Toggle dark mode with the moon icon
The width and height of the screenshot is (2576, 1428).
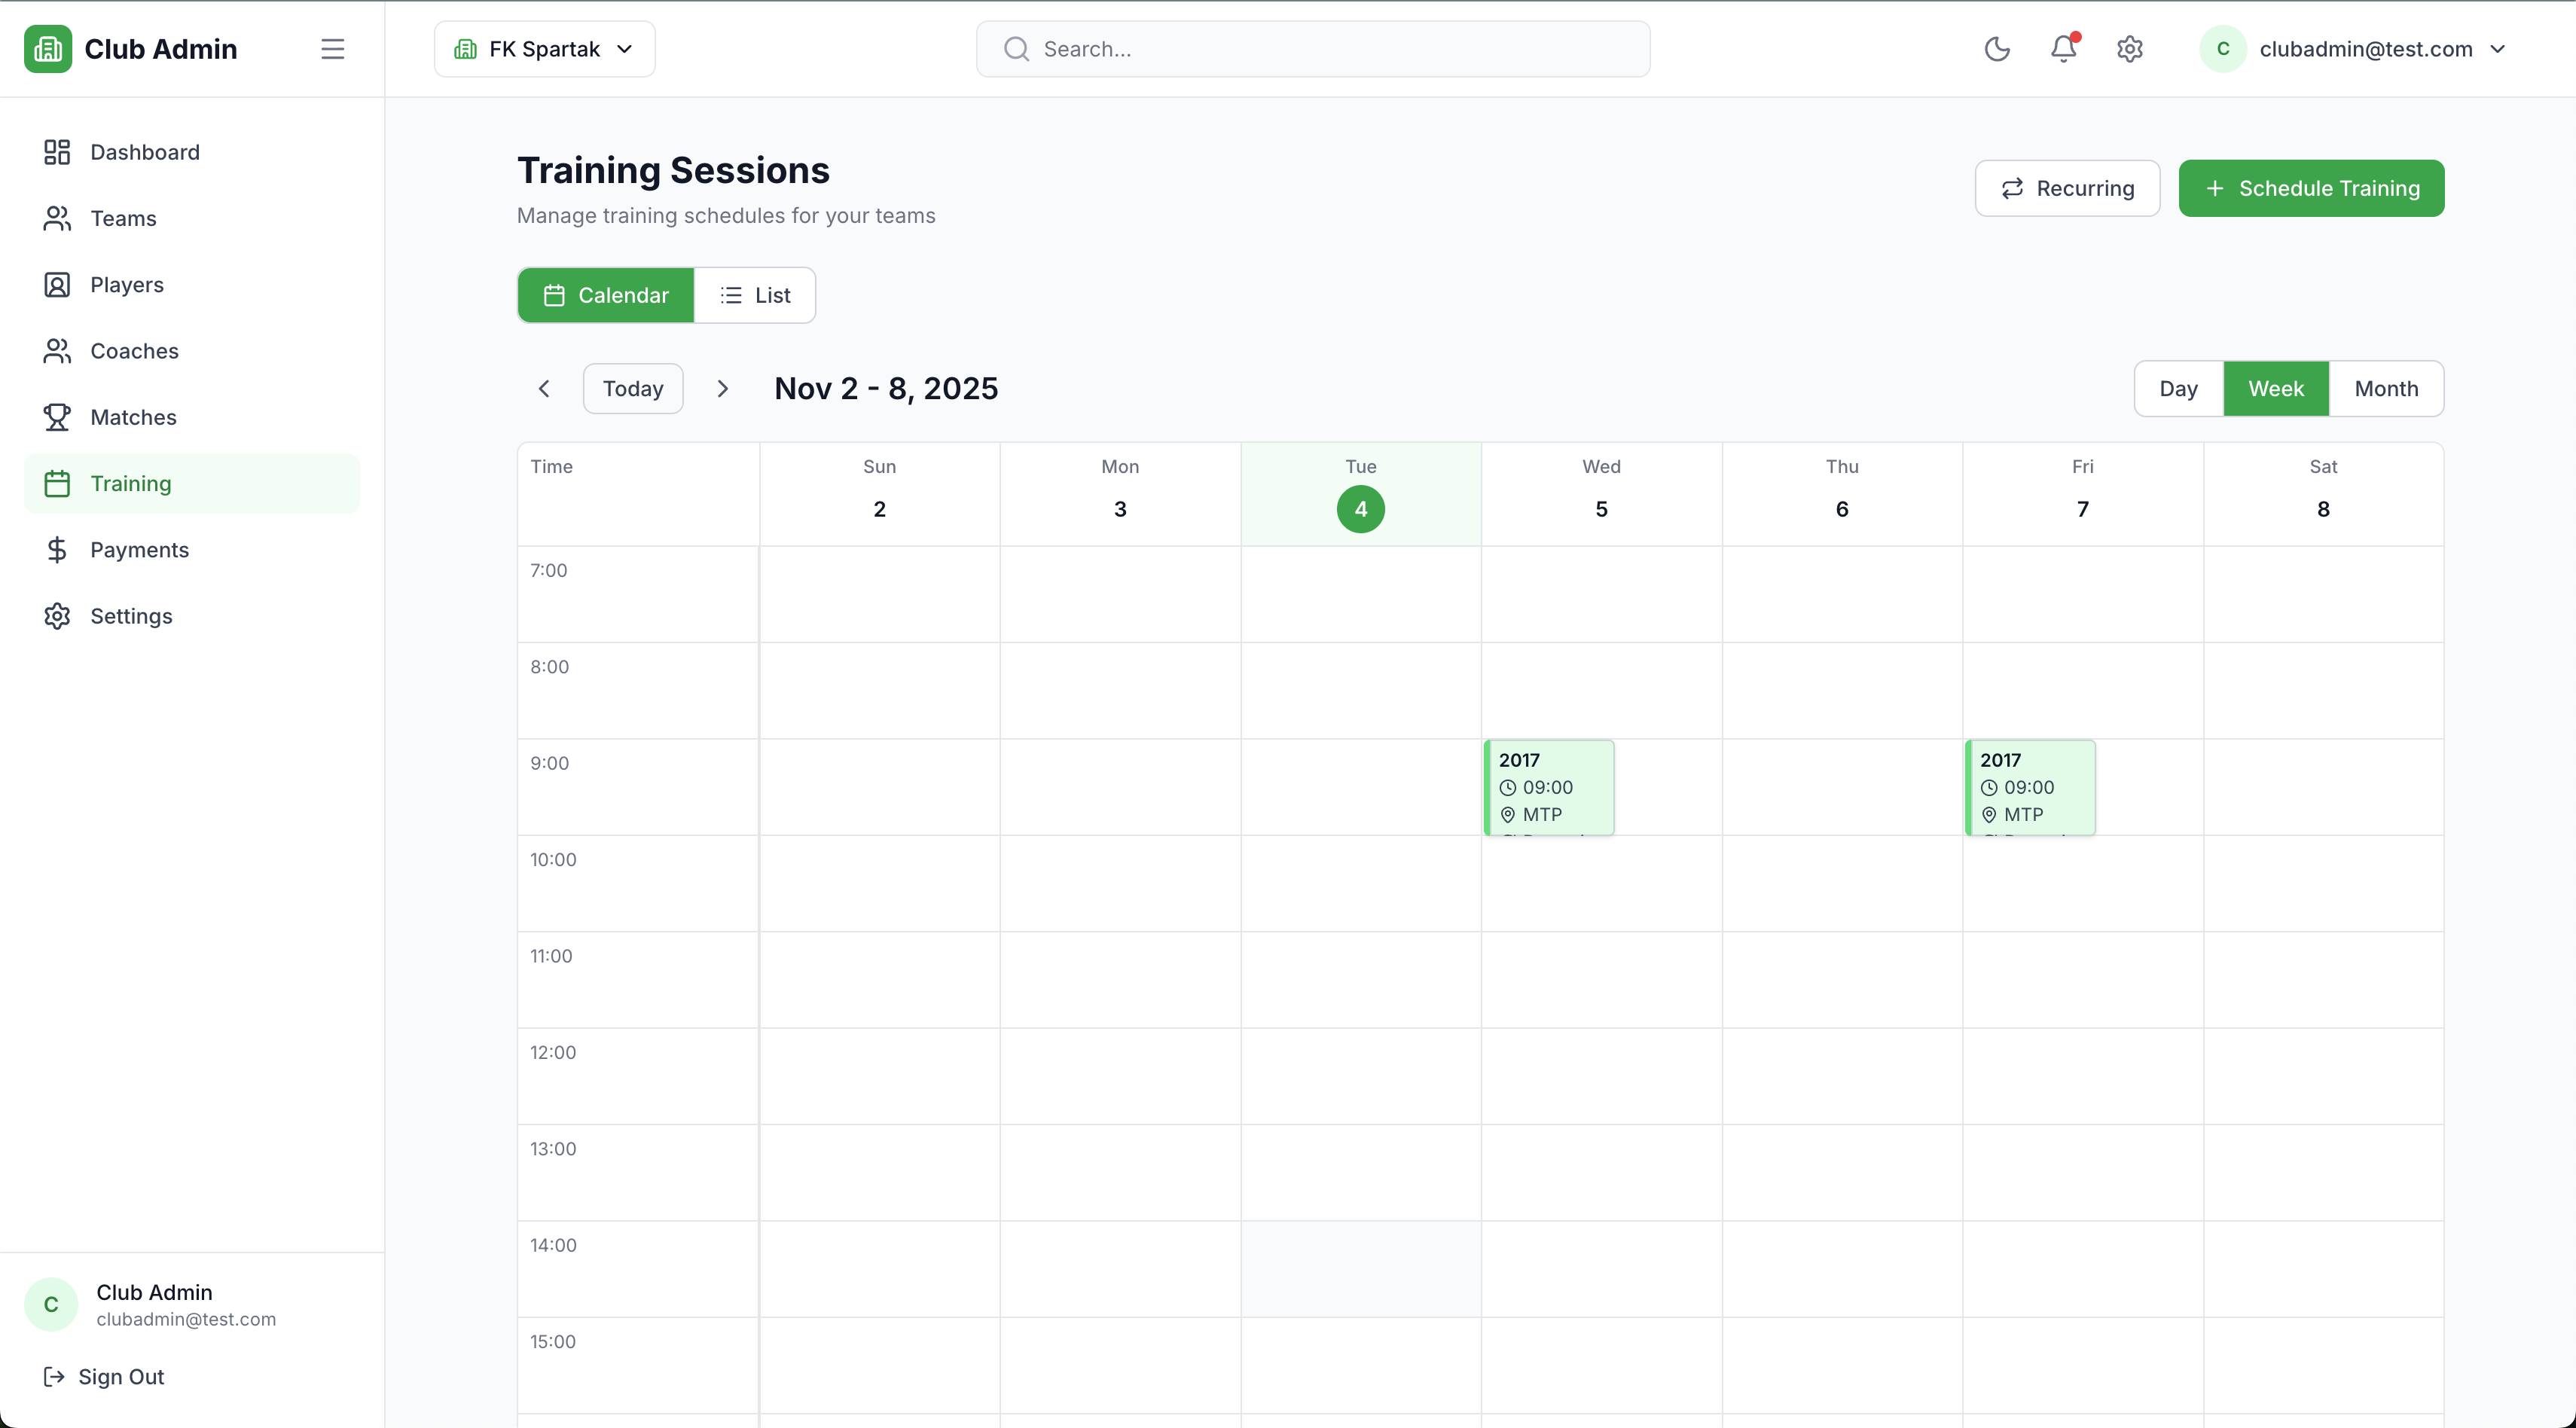(1996, 49)
